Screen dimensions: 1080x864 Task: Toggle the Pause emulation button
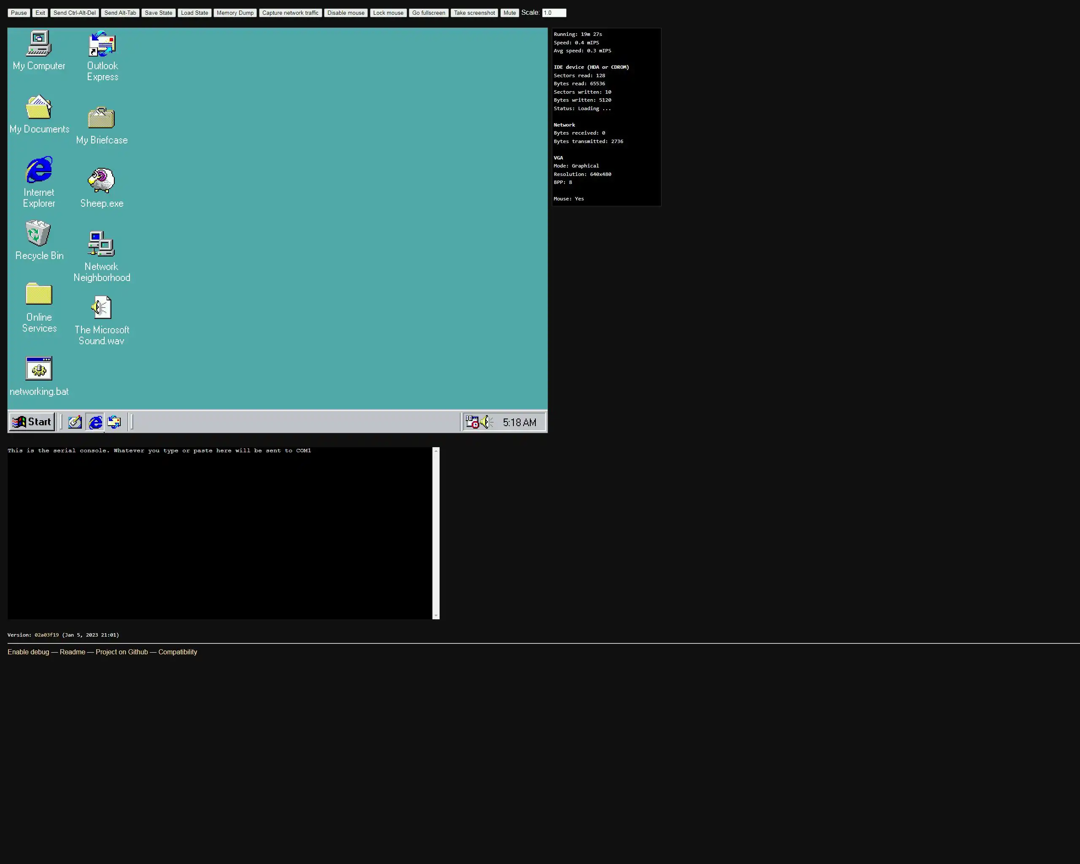pyautogui.click(x=19, y=13)
